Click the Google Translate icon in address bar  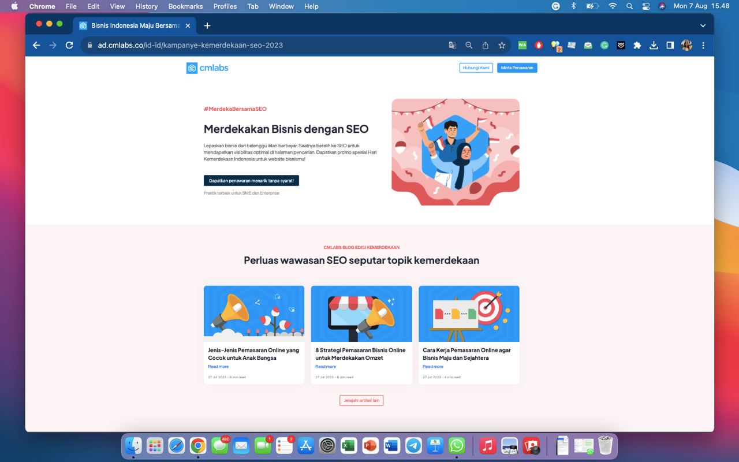(453, 45)
